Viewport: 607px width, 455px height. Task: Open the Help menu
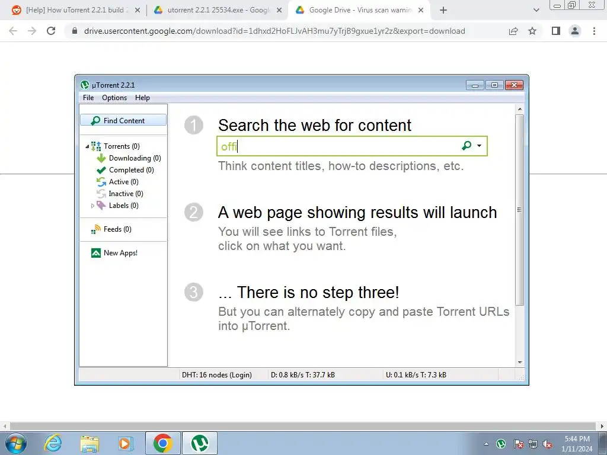tap(142, 98)
